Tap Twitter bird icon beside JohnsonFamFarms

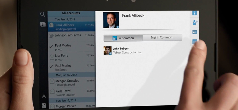click(x=51, y=36)
